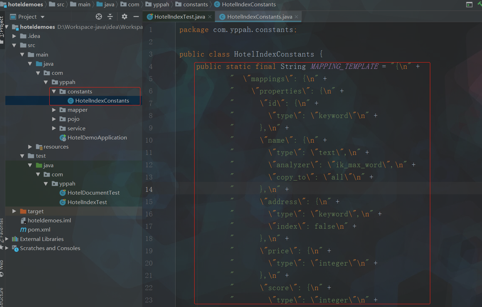Click the window-with-play-arrow icon in the navigation bar

(x=469, y=5)
